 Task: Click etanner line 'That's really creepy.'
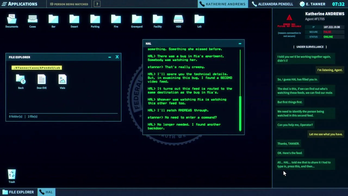click(x=176, y=67)
